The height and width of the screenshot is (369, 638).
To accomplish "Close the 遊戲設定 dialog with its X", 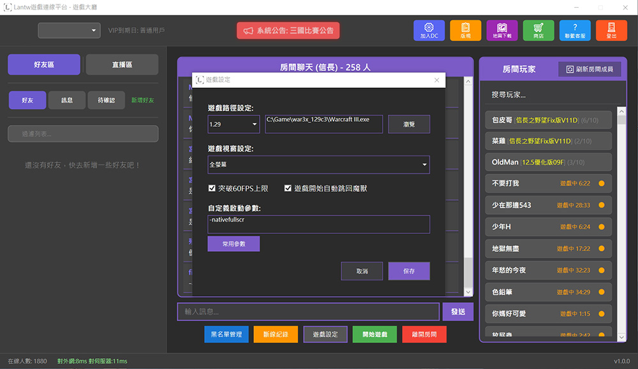I will pos(436,80).
